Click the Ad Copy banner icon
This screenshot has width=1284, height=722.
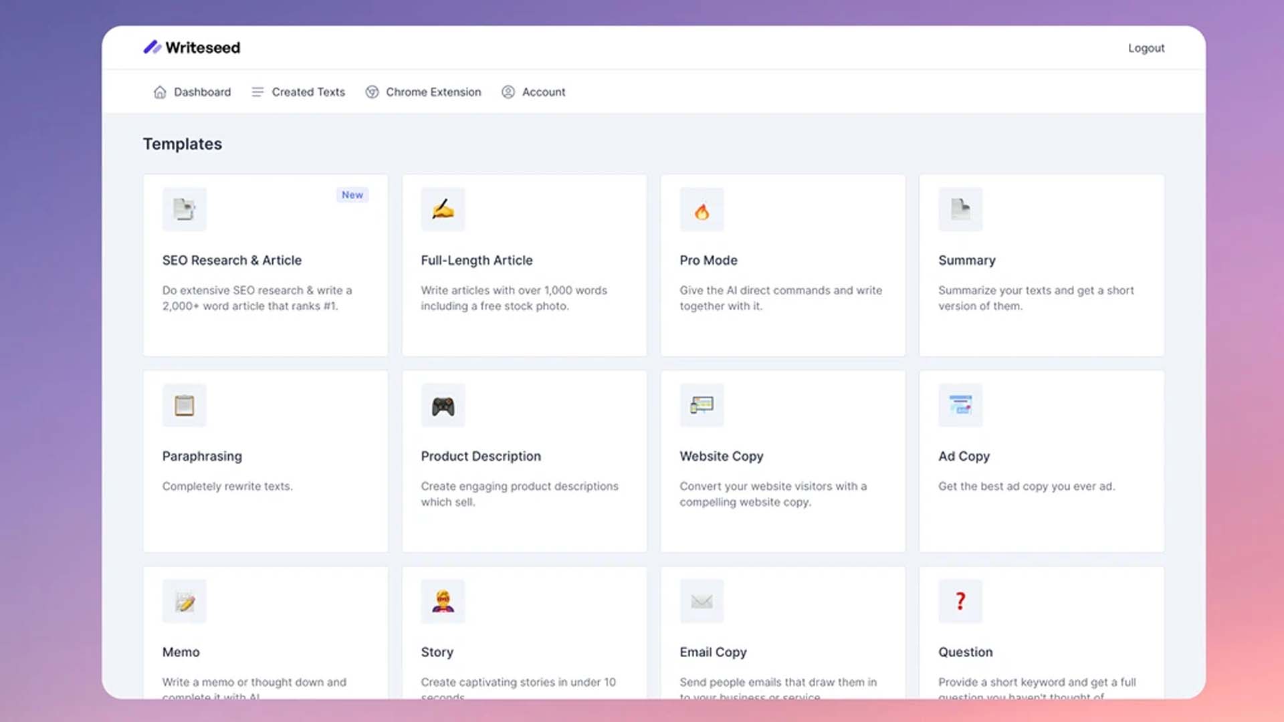pyautogui.click(x=960, y=405)
